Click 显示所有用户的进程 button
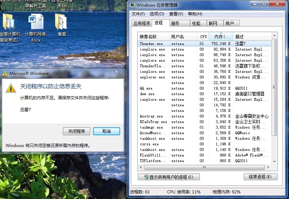289x199 pixels. 169,177
